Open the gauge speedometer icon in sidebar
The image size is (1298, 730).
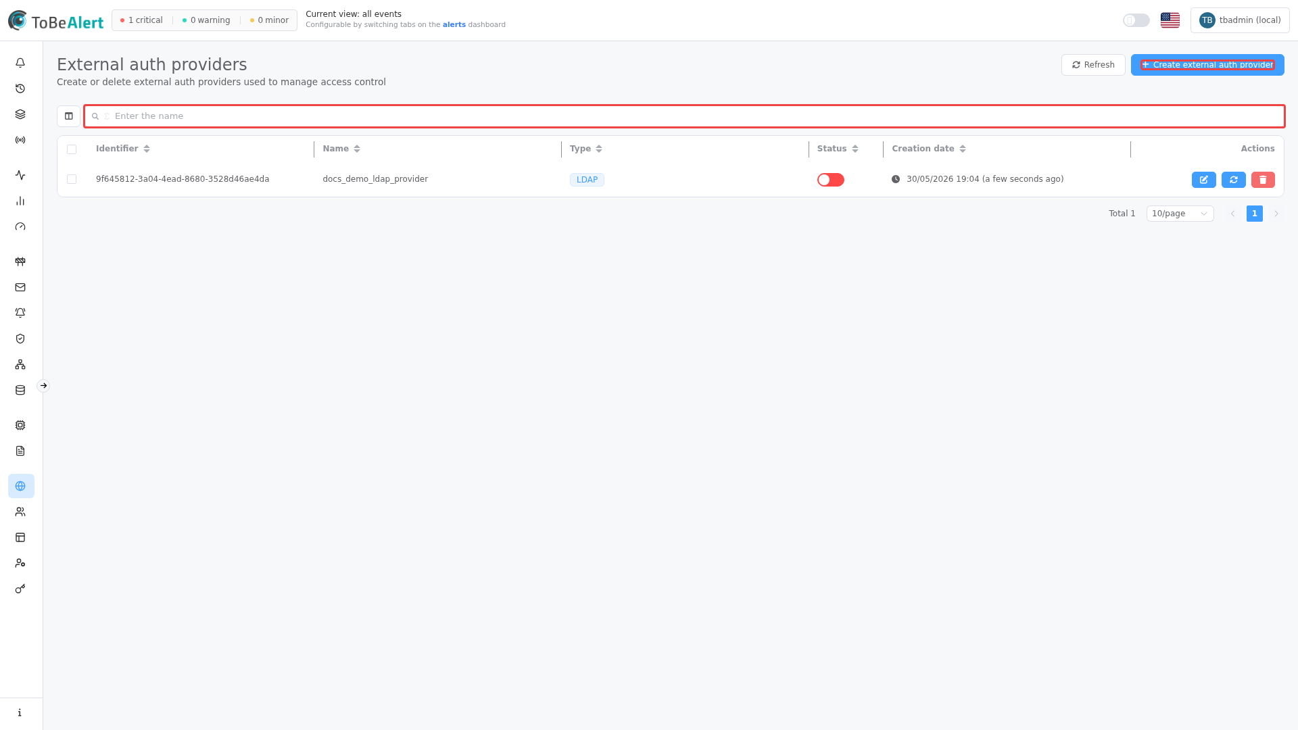tap(20, 226)
